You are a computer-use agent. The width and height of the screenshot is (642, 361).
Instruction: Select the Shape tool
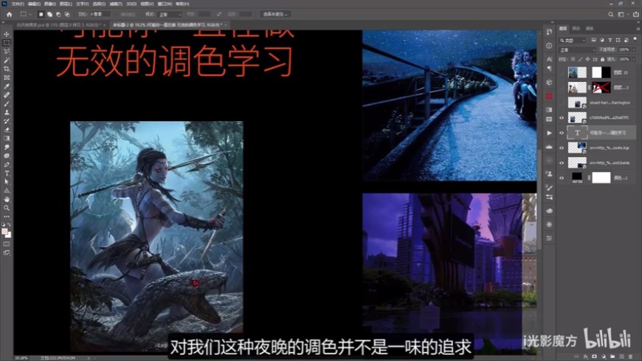(7, 190)
